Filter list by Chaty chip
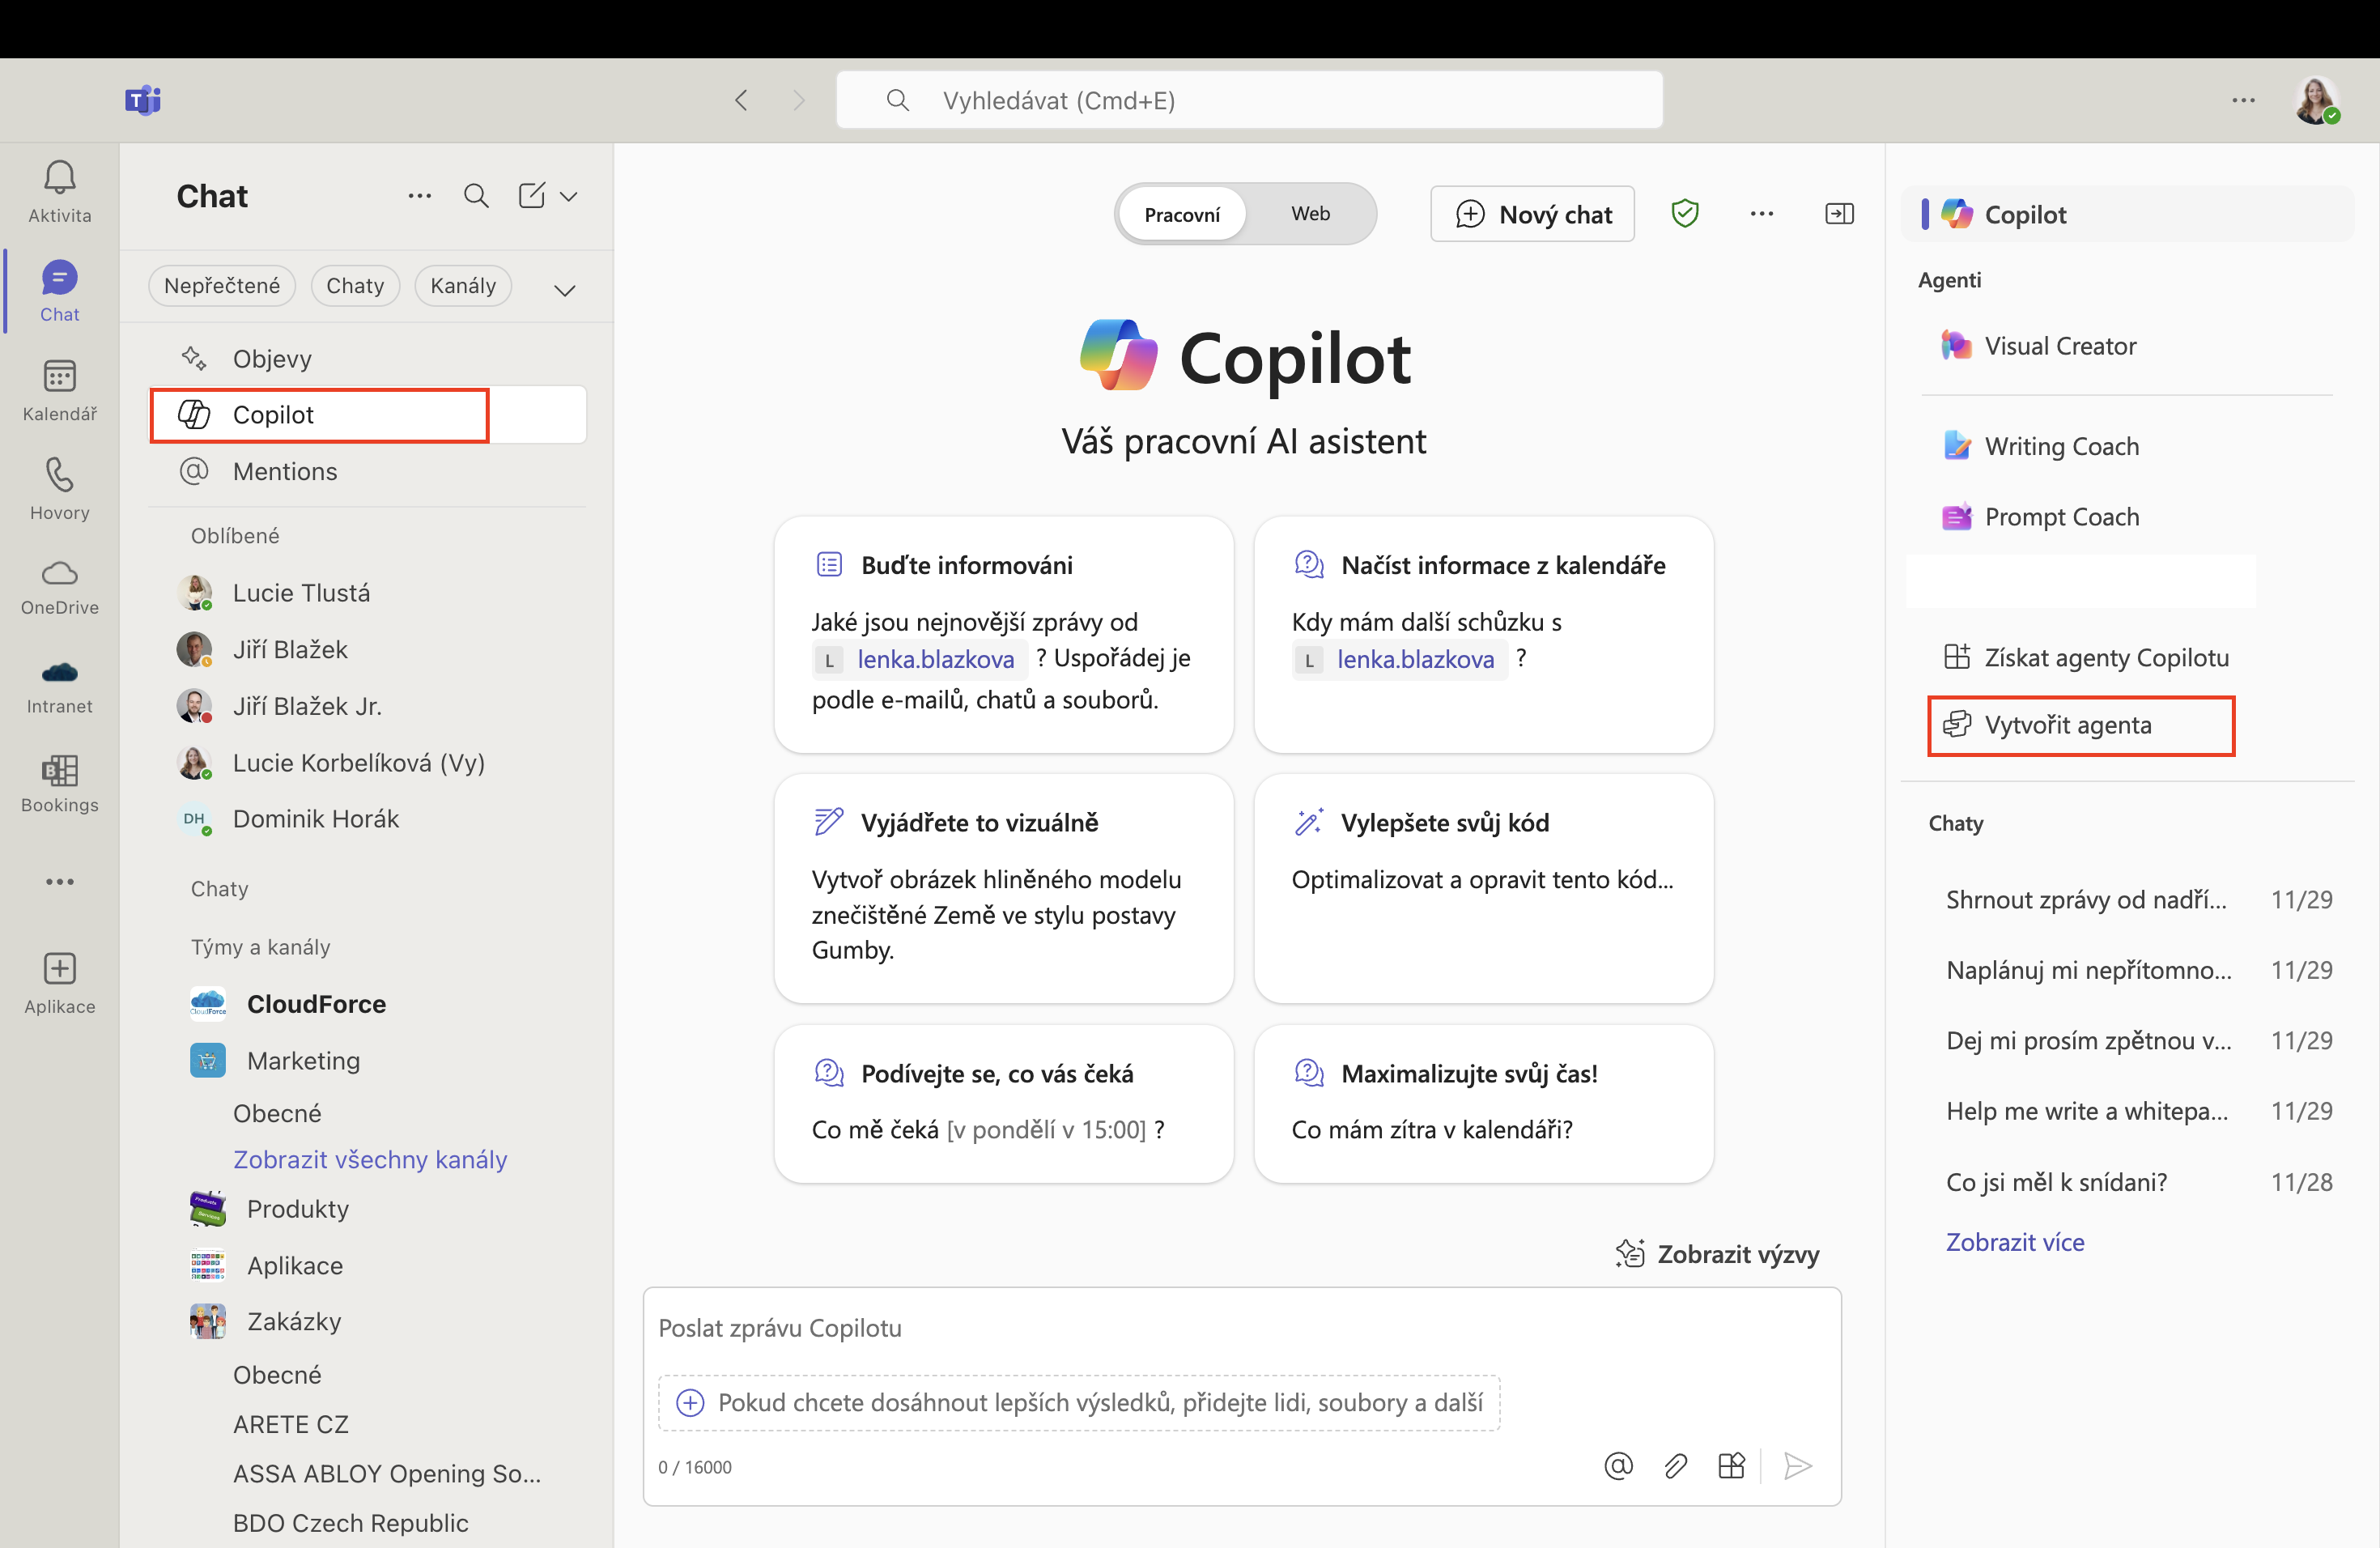 point(355,286)
